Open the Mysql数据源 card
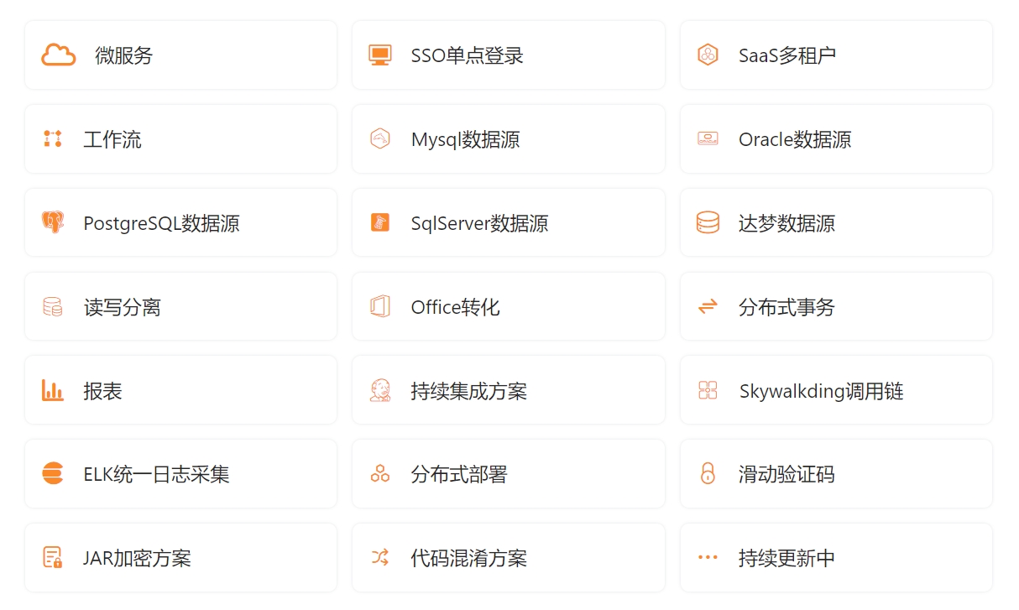 pos(508,139)
